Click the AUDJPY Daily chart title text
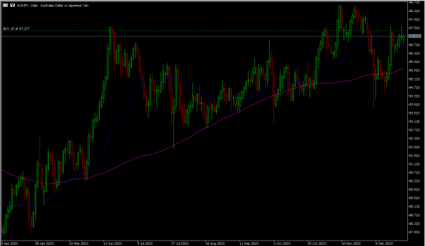The width and height of the screenshot is (425, 246). [52, 5]
